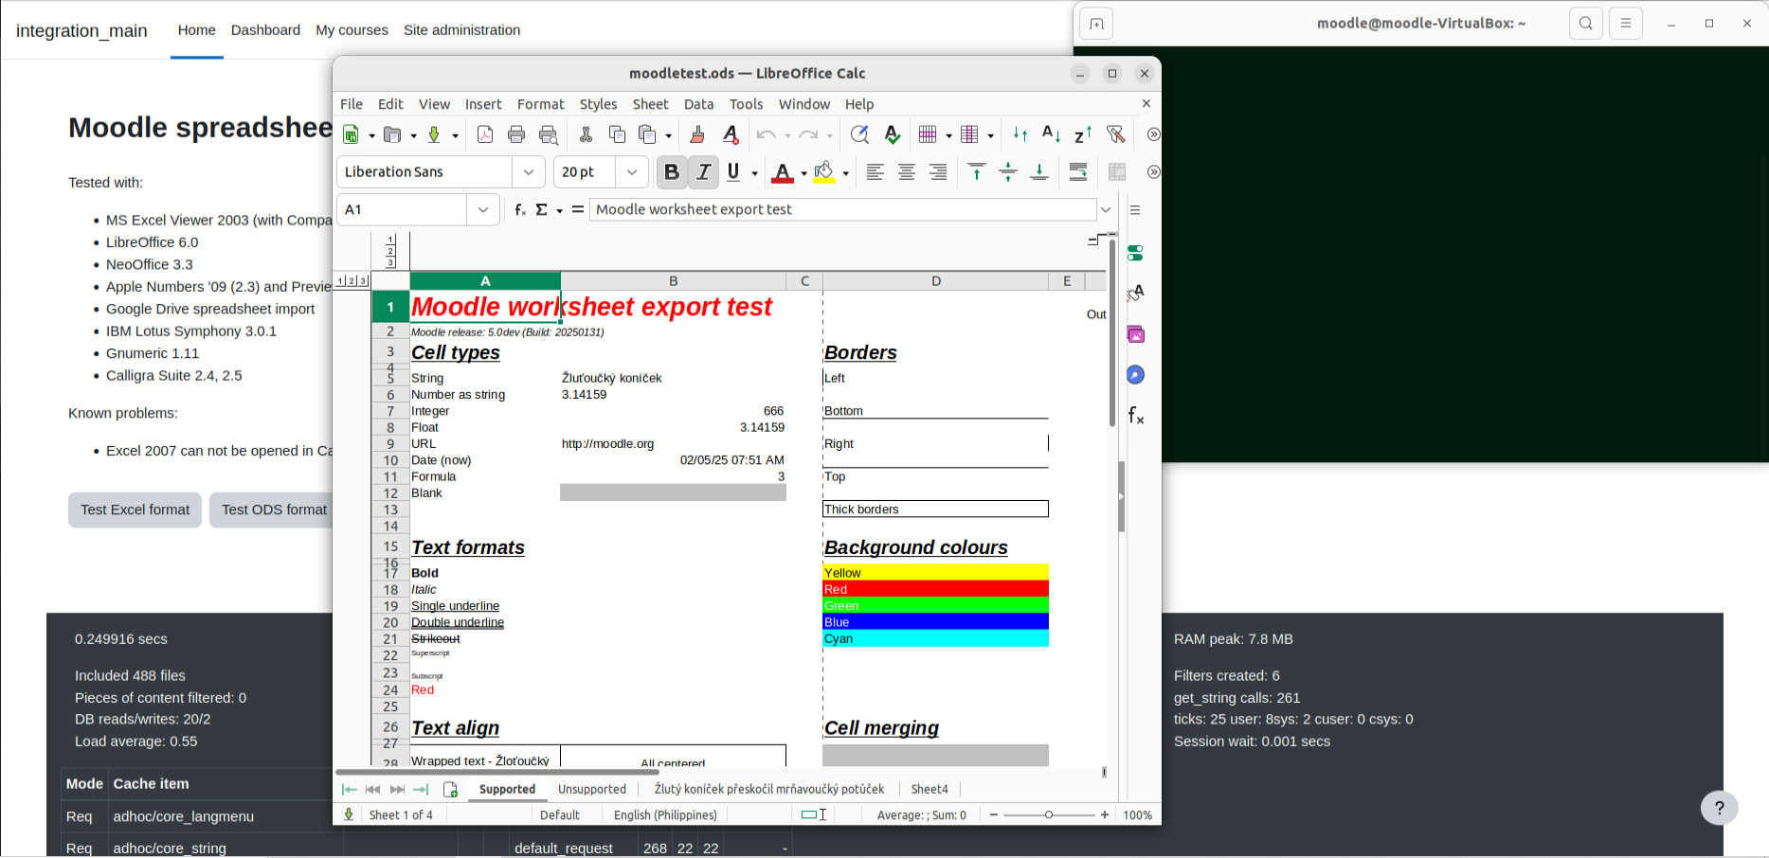Toggle Italic formatting
Screen dimensions: 1769x858
(x=703, y=171)
